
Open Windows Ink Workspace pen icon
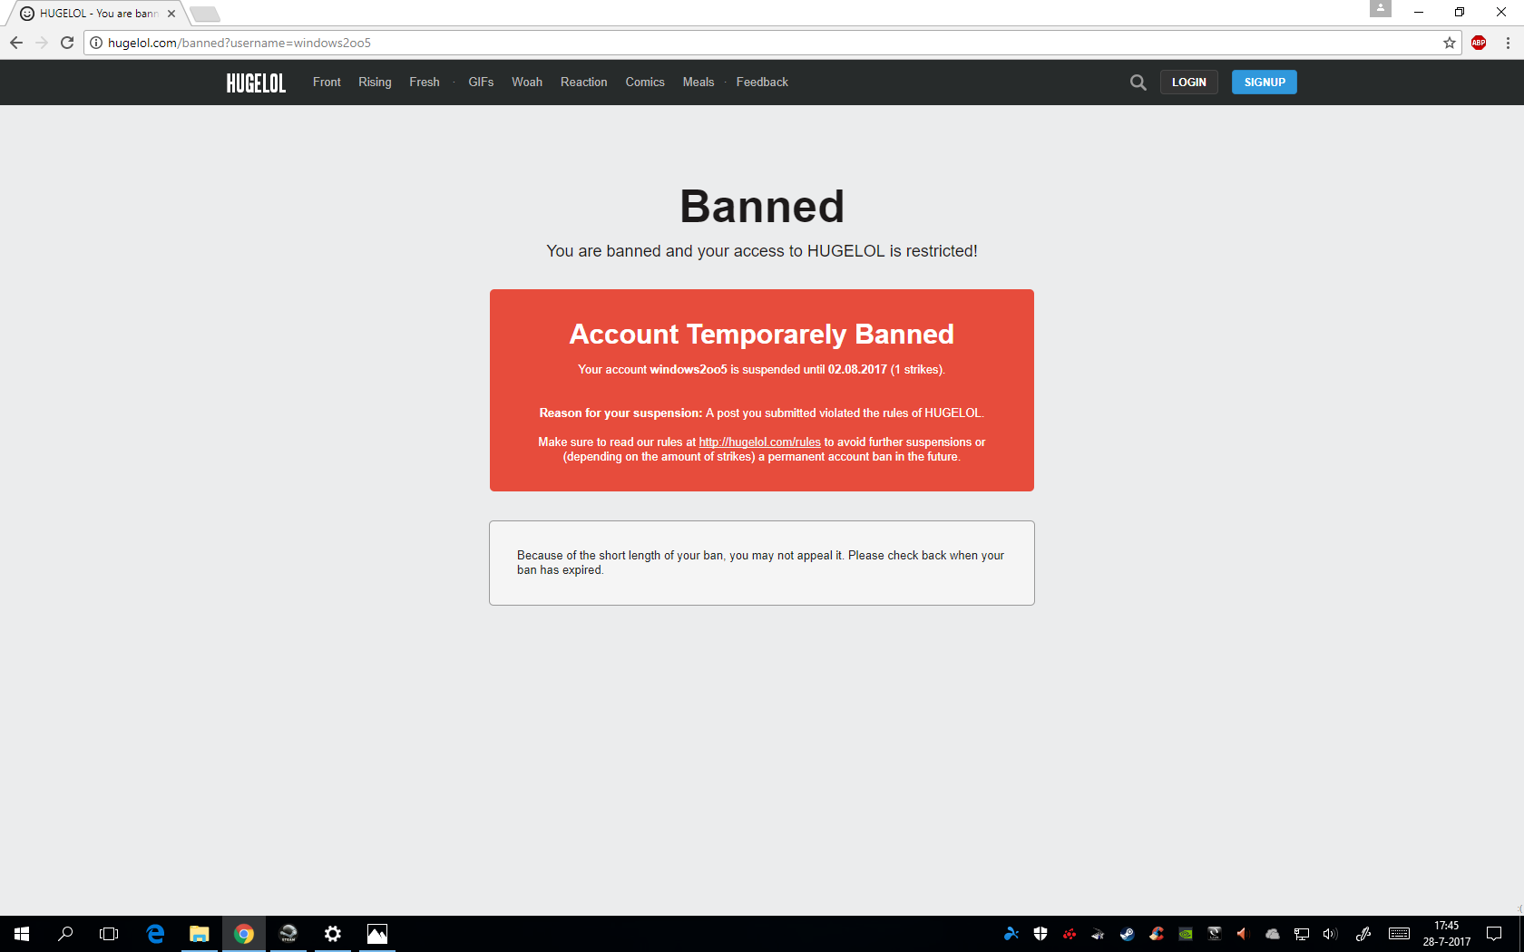coord(1363,934)
